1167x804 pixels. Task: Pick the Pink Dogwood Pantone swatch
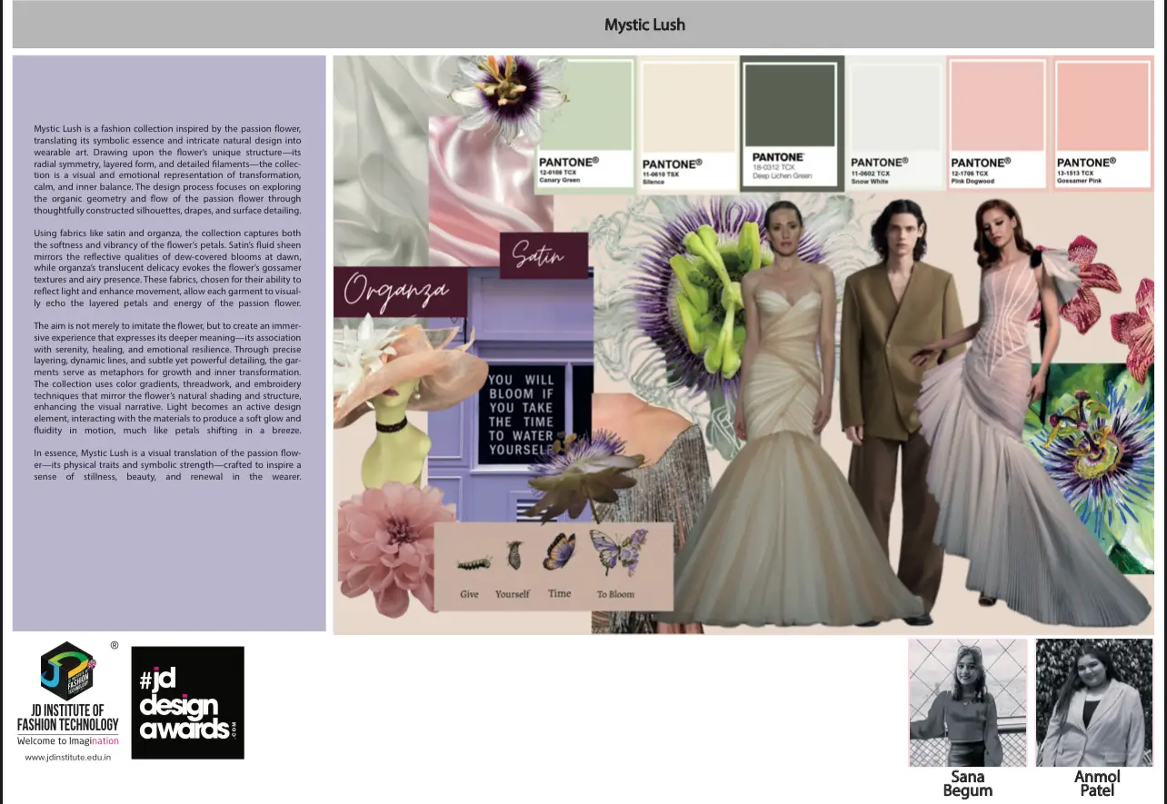(x=998, y=123)
